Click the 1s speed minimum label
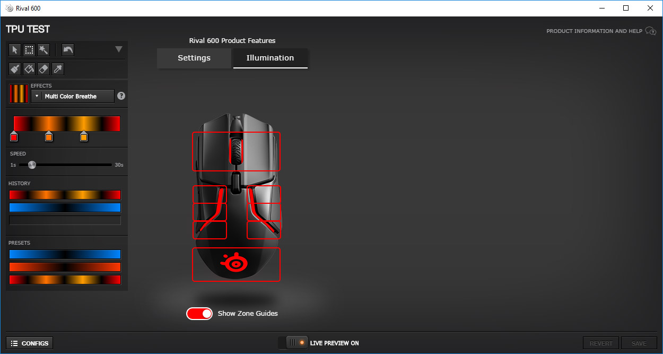 tap(13, 165)
